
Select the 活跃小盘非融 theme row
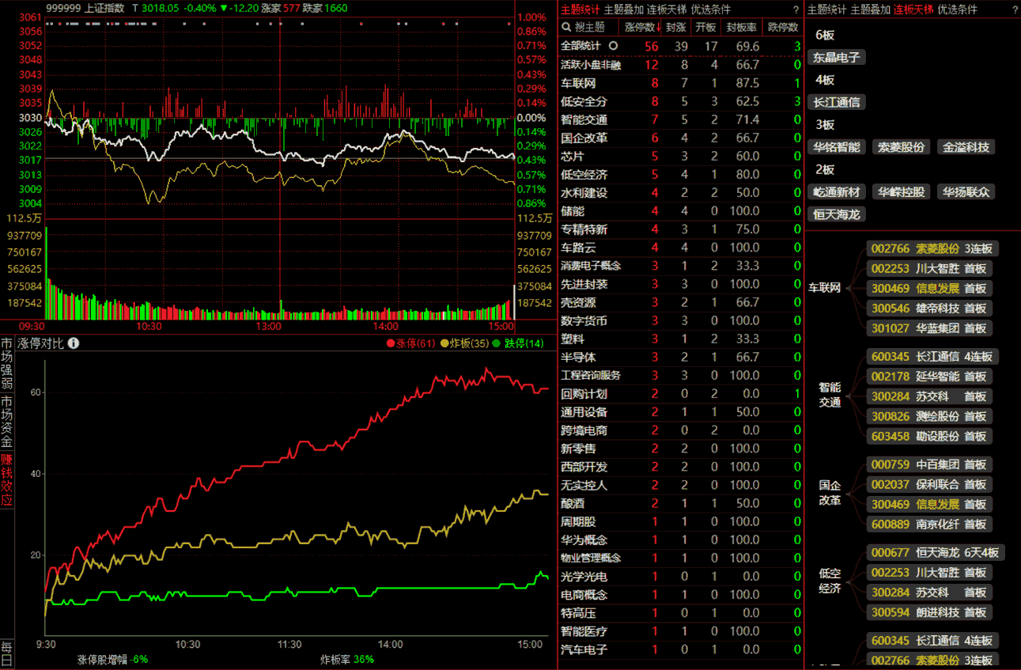(681, 65)
